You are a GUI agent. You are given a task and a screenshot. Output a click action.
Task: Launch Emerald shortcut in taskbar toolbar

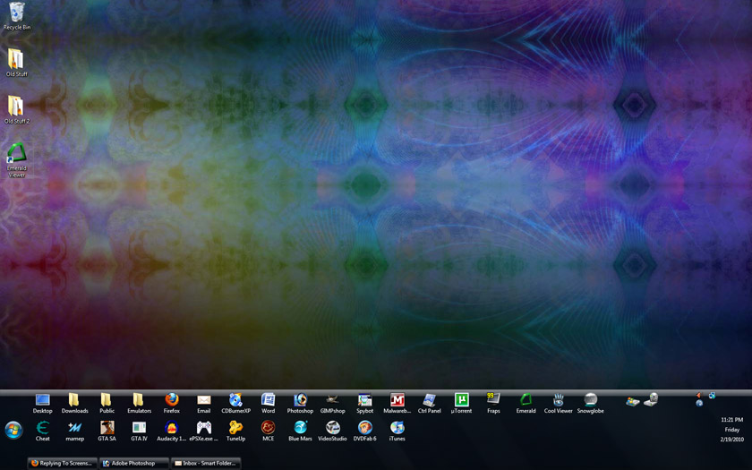[526, 404]
